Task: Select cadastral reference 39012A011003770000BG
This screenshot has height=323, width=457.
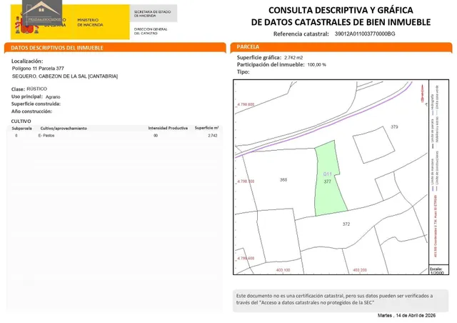Action: (x=365, y=34)
